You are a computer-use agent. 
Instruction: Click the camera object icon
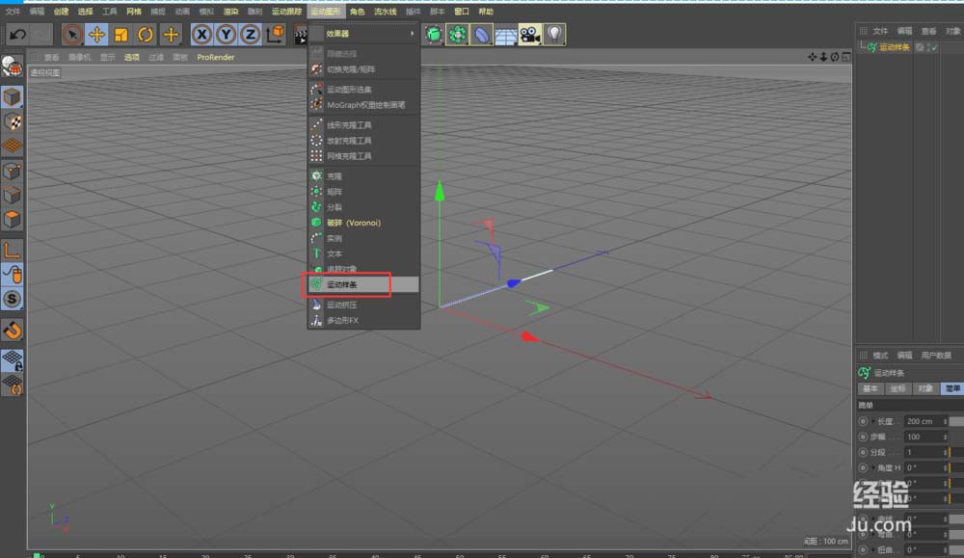click(x=529, y=35)
